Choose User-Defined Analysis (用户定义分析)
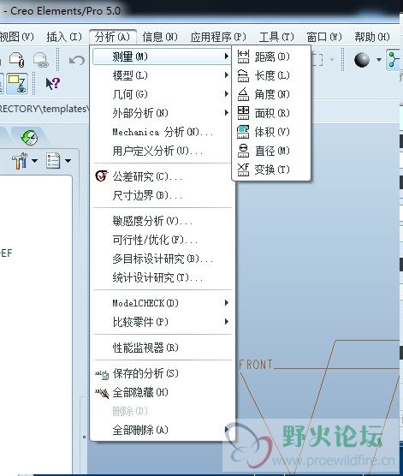 (163, 151)
